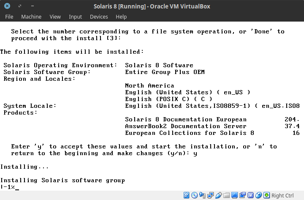Click the optical disc drive status icon
Viewport: 304px width, 200px height.
point(194,195)
